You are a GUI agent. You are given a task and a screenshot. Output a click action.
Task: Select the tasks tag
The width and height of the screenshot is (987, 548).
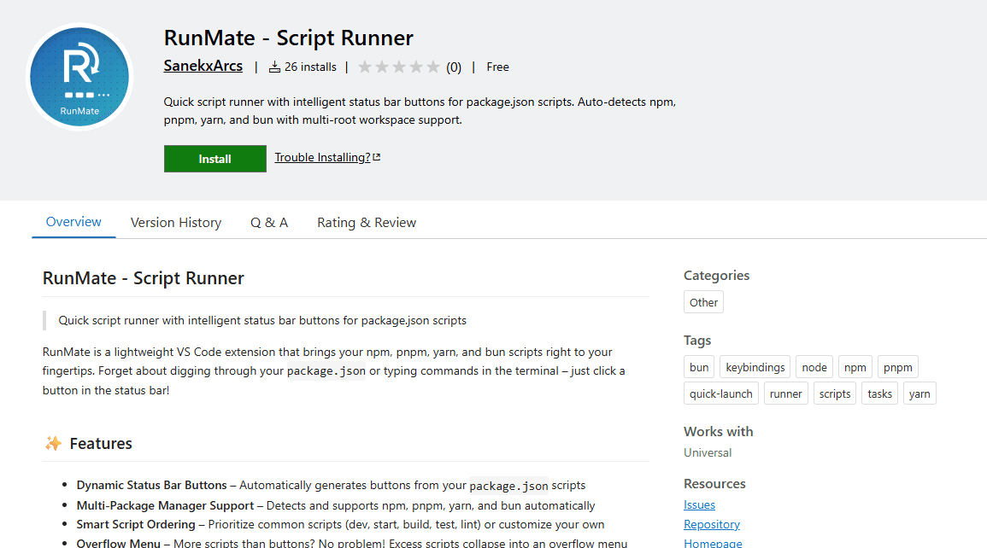(x=879, y=394)
